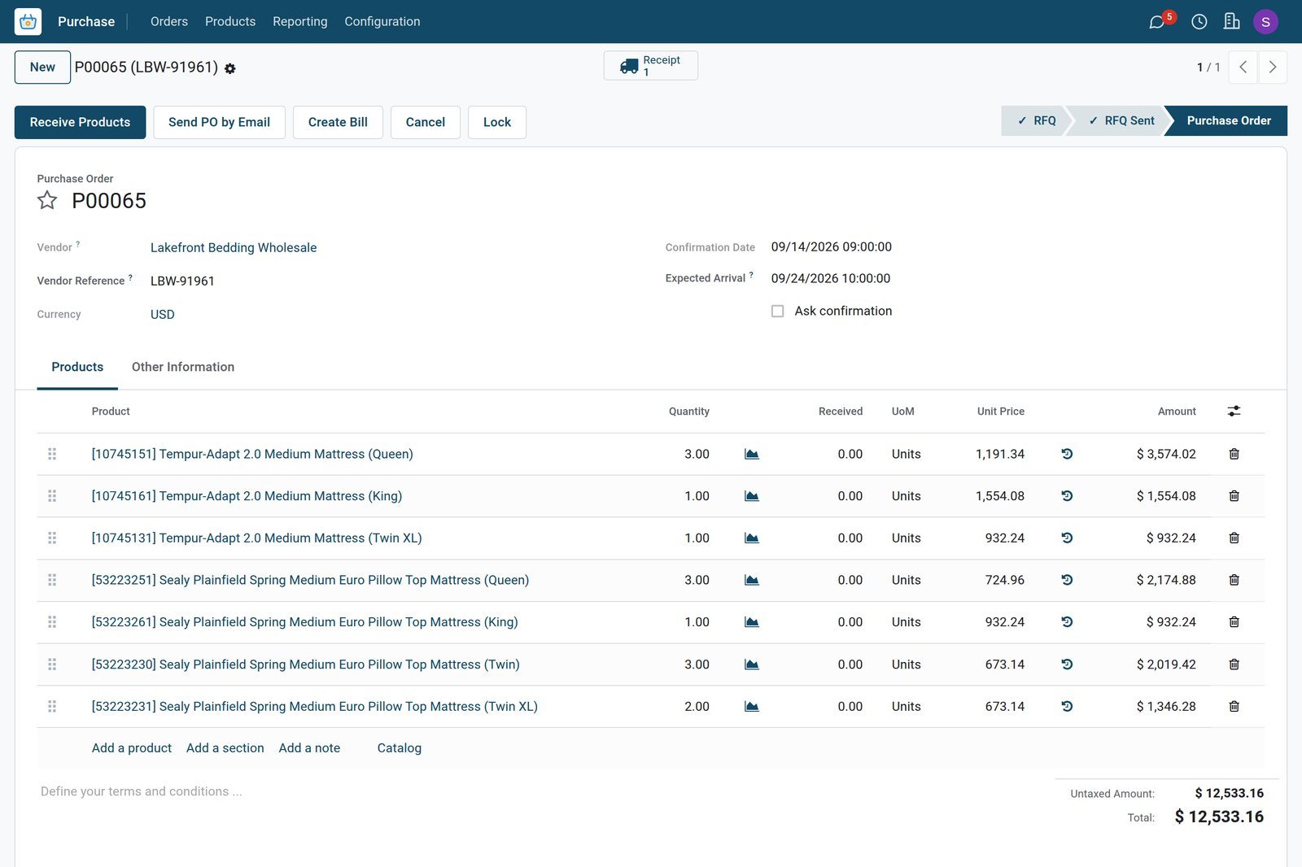The image size is (1302, 867).
Task: Click Send PO by Email
Action: tap(219, 122)
